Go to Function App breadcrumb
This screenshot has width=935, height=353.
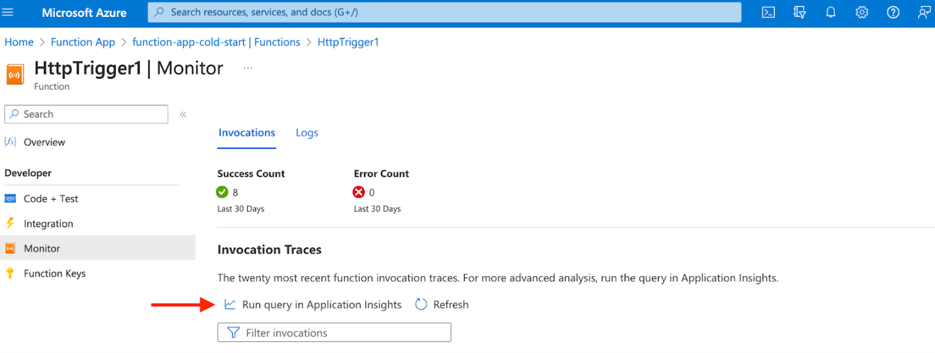click(83, 42)
